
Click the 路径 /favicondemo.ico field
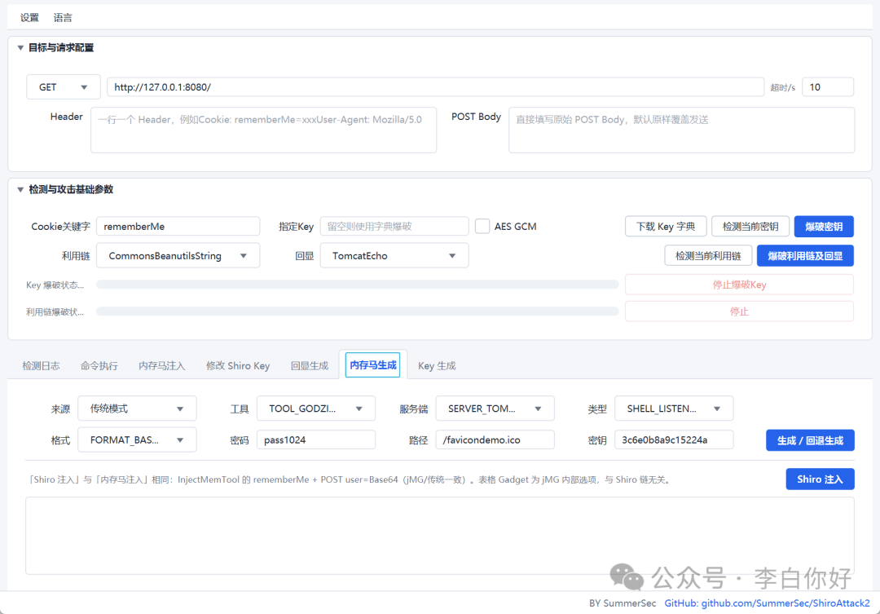point(495,440)
